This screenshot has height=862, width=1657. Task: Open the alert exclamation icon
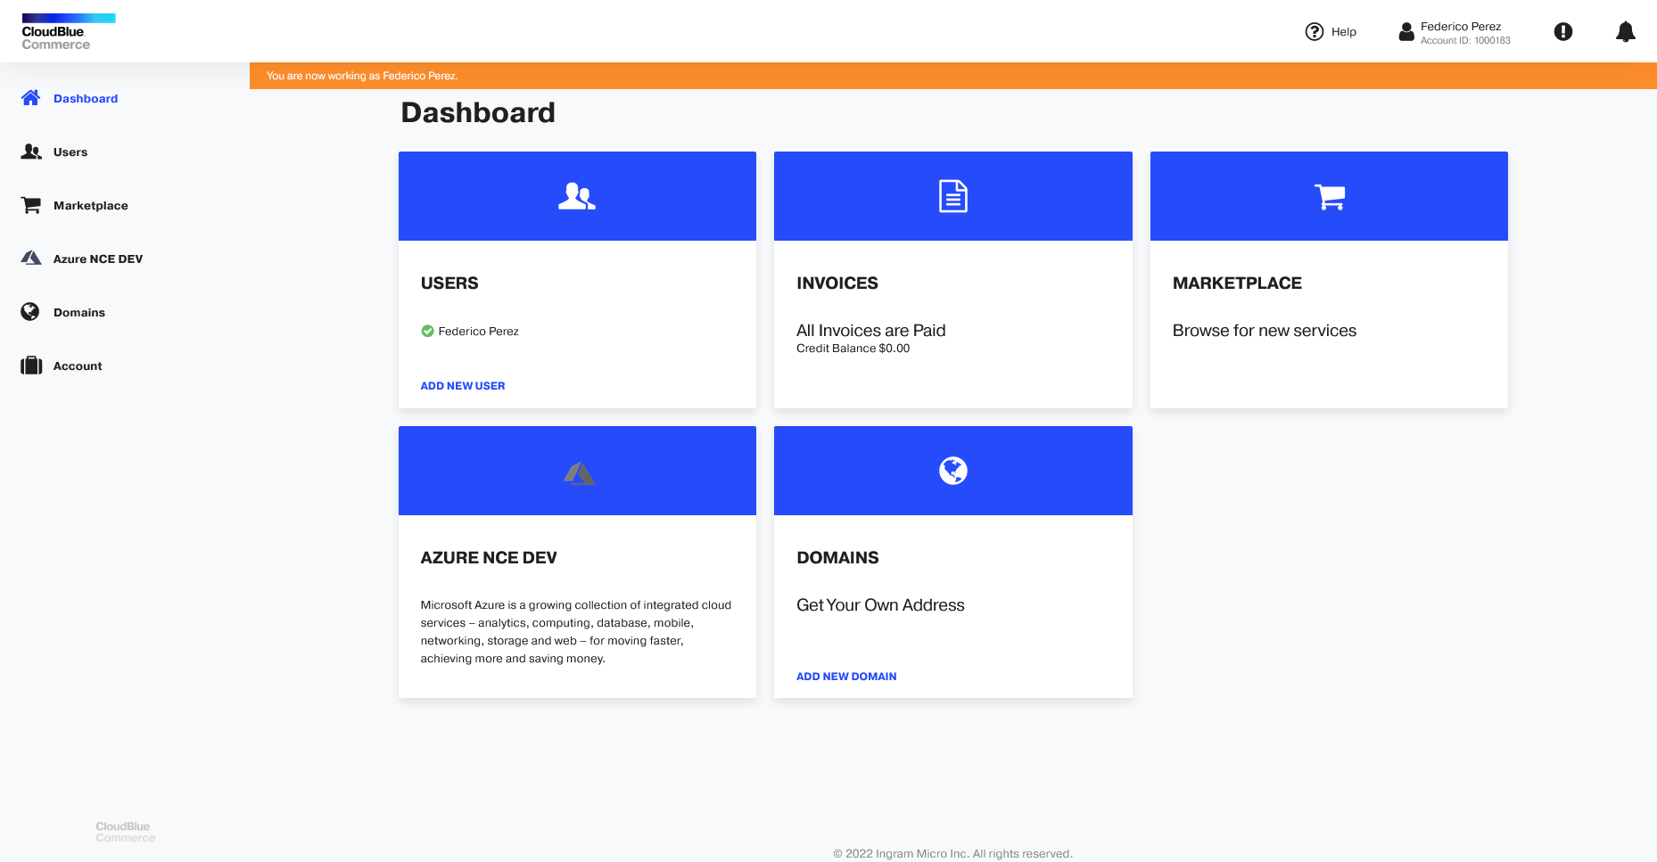tap(1563, 32)
